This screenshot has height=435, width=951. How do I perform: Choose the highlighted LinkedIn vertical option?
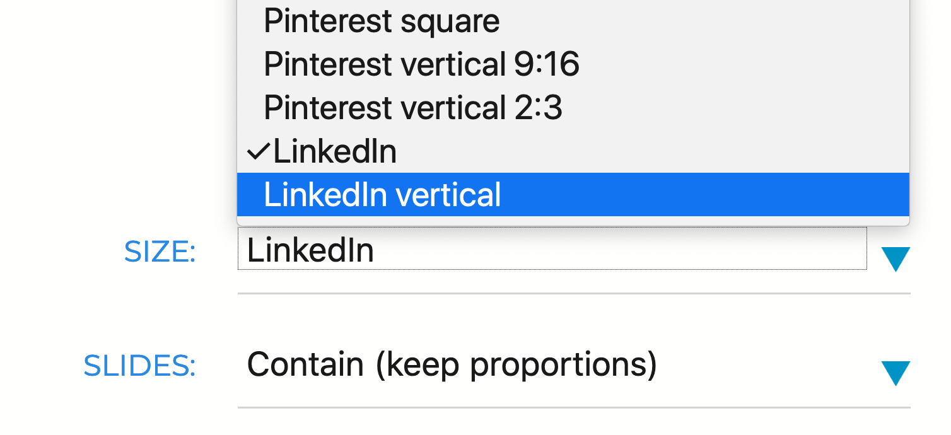coord(382,195)
